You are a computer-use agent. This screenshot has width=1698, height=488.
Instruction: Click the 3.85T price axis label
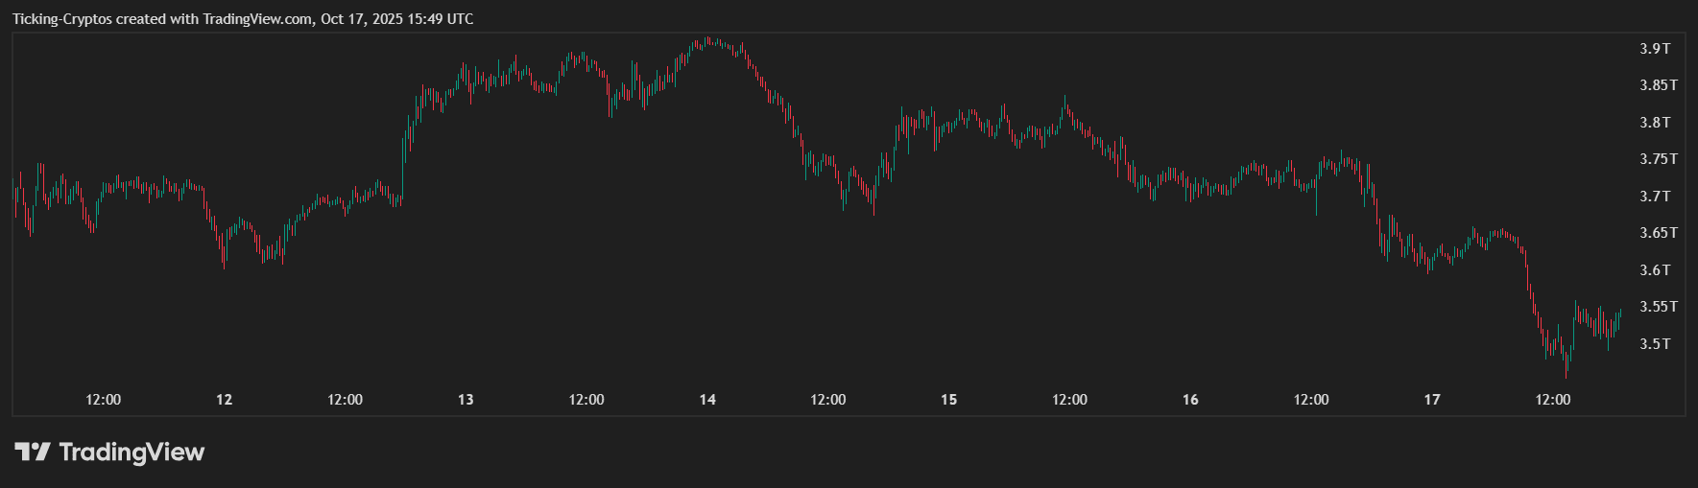[1658, 85]
